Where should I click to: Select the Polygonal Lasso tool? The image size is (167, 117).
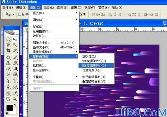point(8,45)
